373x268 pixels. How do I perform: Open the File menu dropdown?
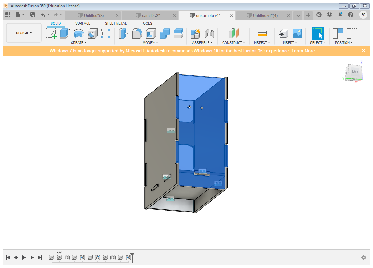pos(20,15)
